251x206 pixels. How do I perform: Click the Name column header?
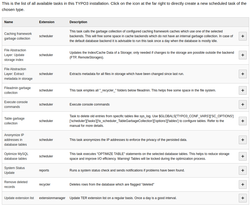[9, 22]
